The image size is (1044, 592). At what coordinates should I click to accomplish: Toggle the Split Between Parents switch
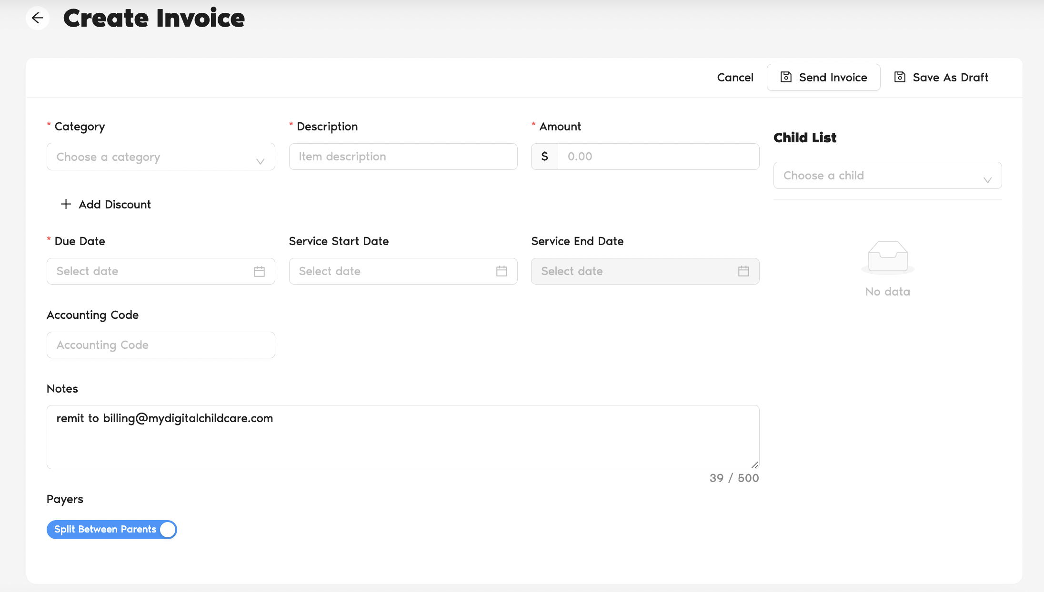tap(111, 530)
